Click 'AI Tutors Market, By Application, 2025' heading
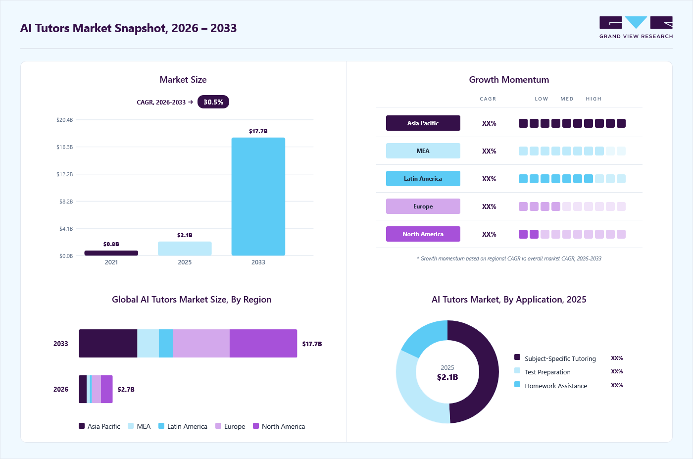Image resolution: width=693 pixels, height=459 pixels. pos(509,300)
